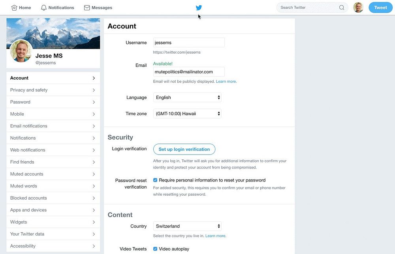Open Notifications settings in sidebar
This screenshot has height=254, width=395.
[x=53, y=138]
